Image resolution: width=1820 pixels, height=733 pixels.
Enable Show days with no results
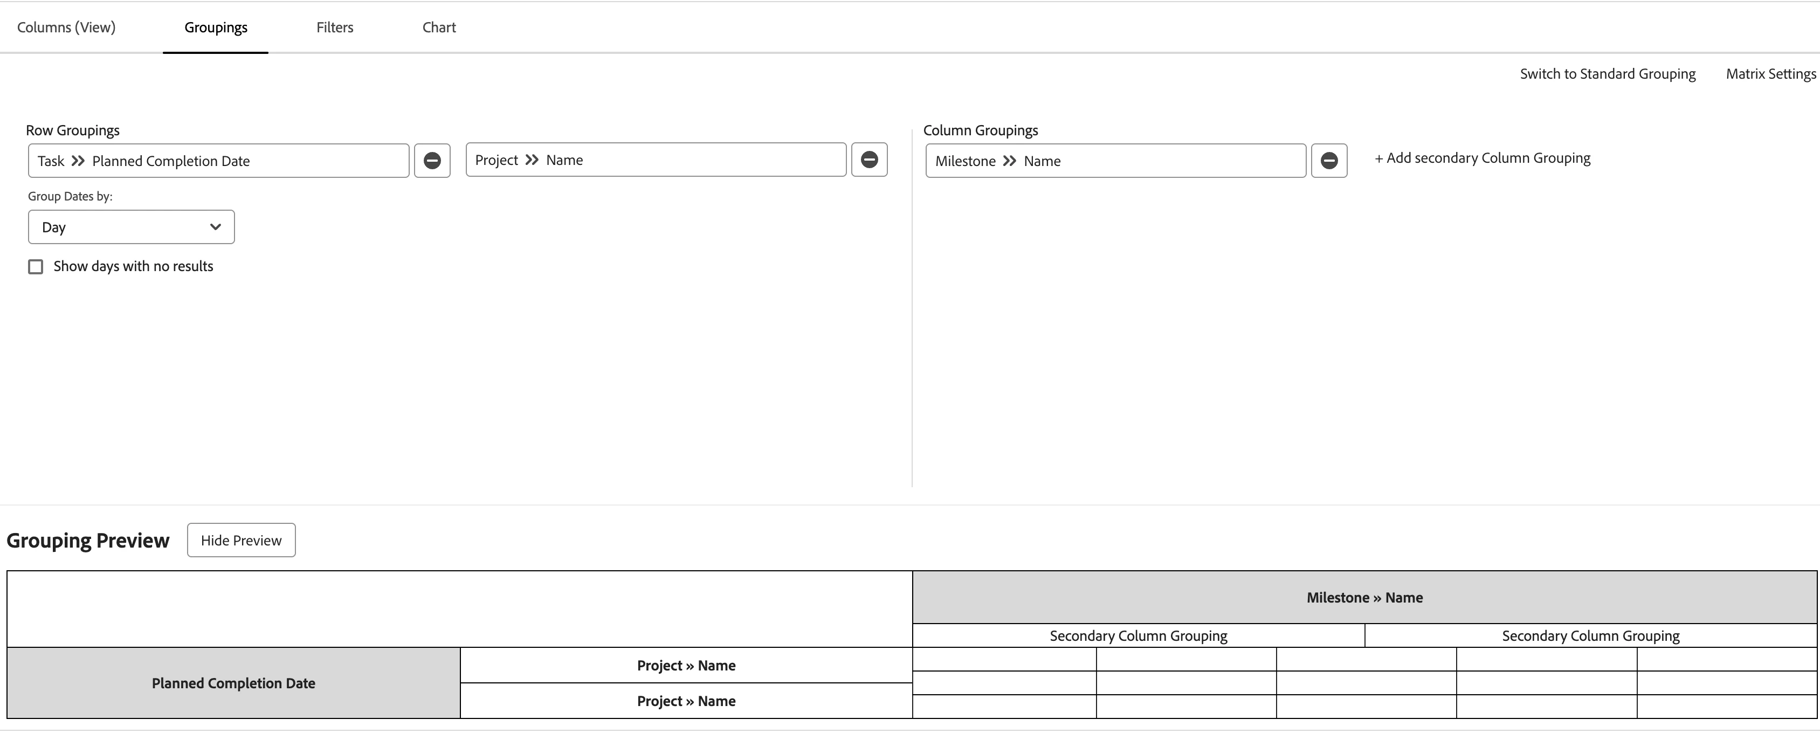tap(36, 267)
